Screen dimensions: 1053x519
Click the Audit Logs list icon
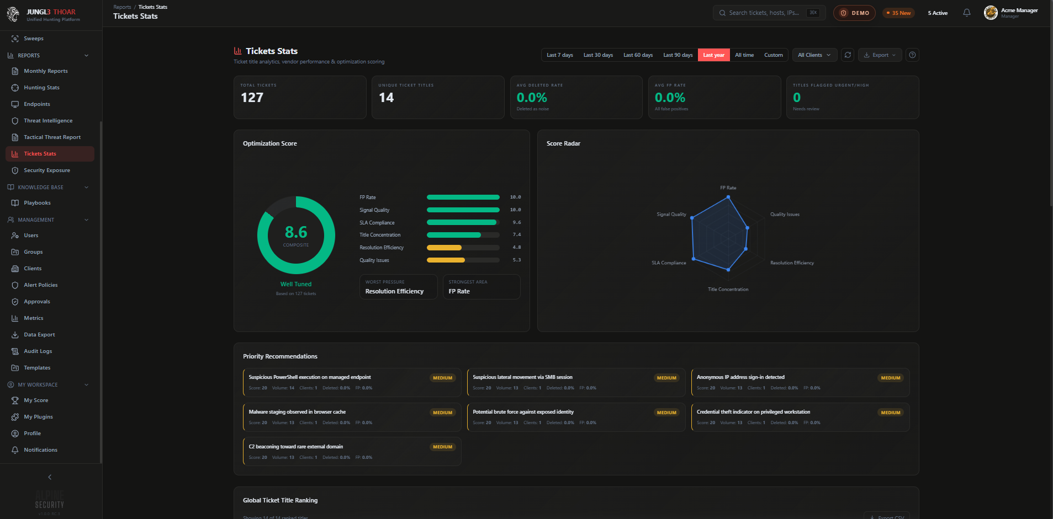click(x=15, y=351)
